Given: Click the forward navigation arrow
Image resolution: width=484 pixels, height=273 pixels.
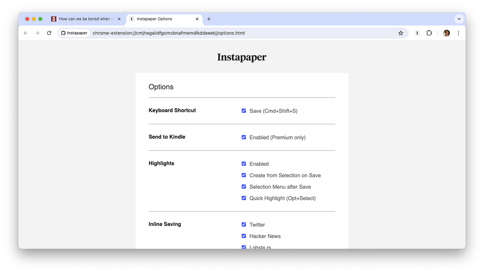Looking at the screenshot, I should click(37, 33).
